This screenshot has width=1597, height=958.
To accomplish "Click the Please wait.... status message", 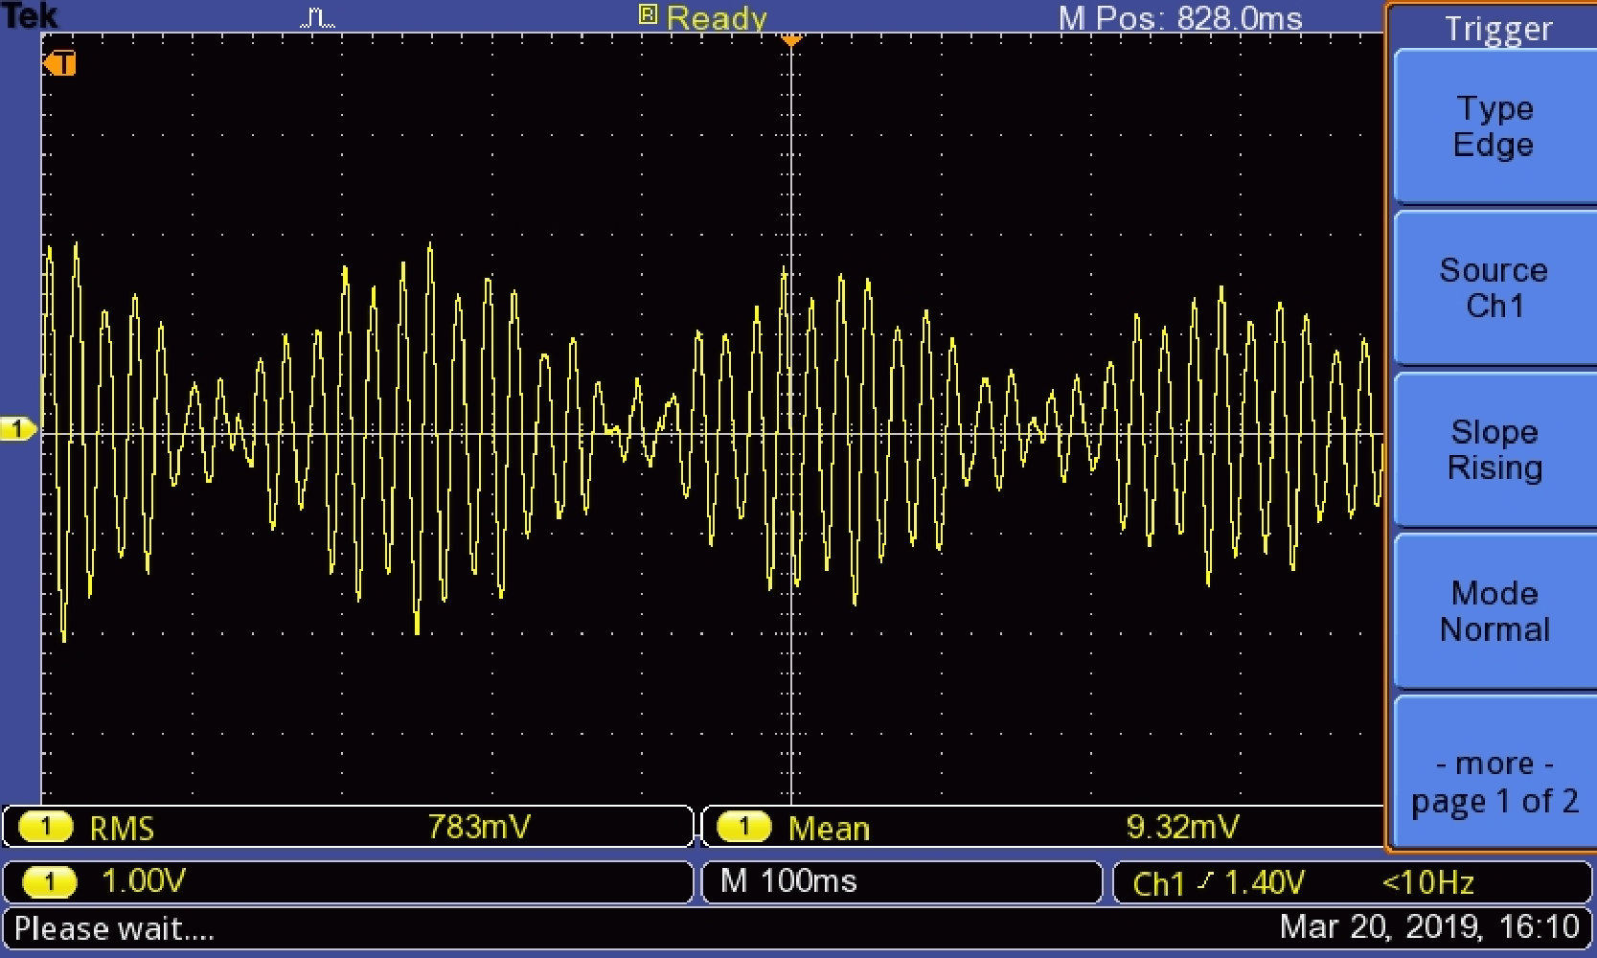I will point(114,929).
